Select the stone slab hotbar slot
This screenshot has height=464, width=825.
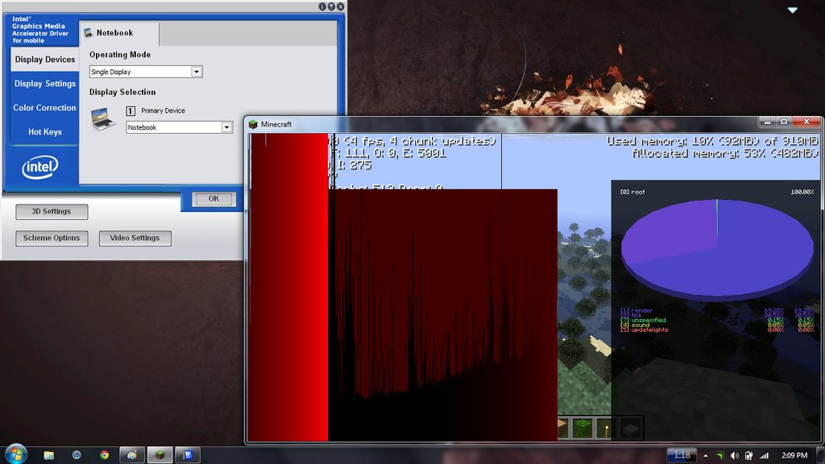tap(630, 429)
